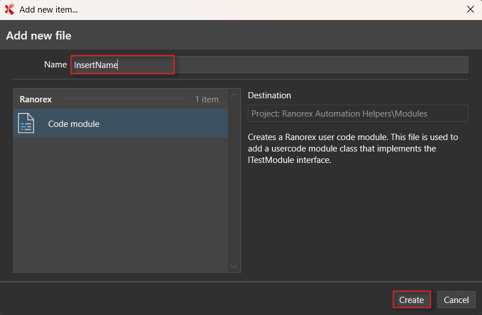Click the template list scroll down arrow
This screenshot has width=482, height=315.
tap(234, 266)
